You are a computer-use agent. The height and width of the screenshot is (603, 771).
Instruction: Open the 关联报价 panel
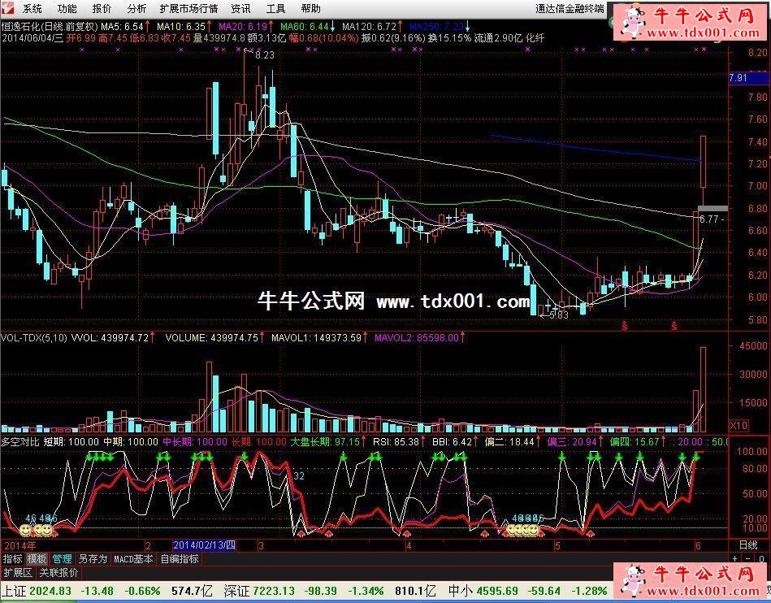coord(58,573)
